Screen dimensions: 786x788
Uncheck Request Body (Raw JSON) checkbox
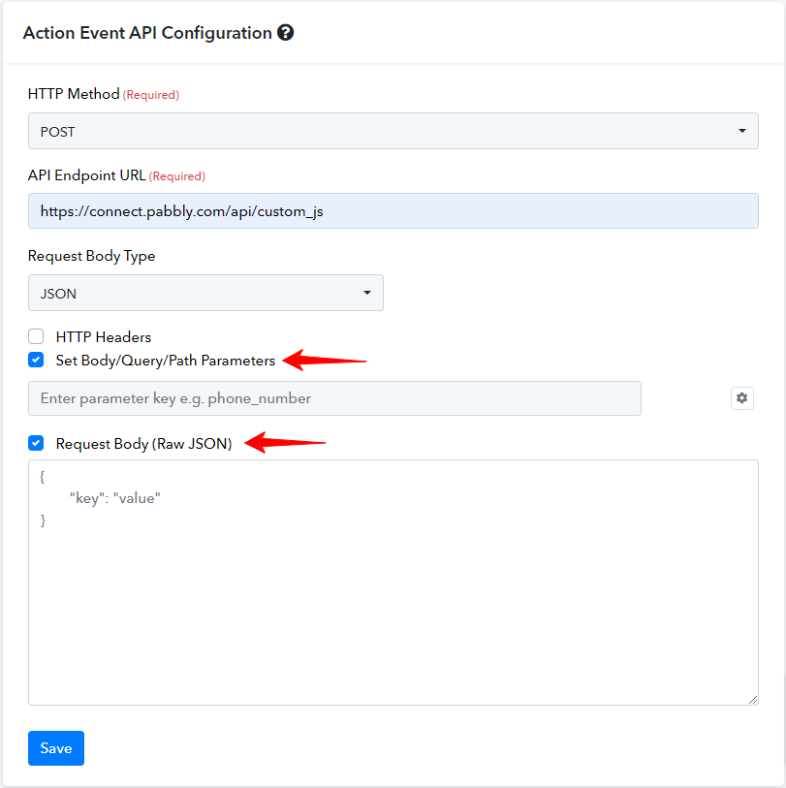[36, 443]
